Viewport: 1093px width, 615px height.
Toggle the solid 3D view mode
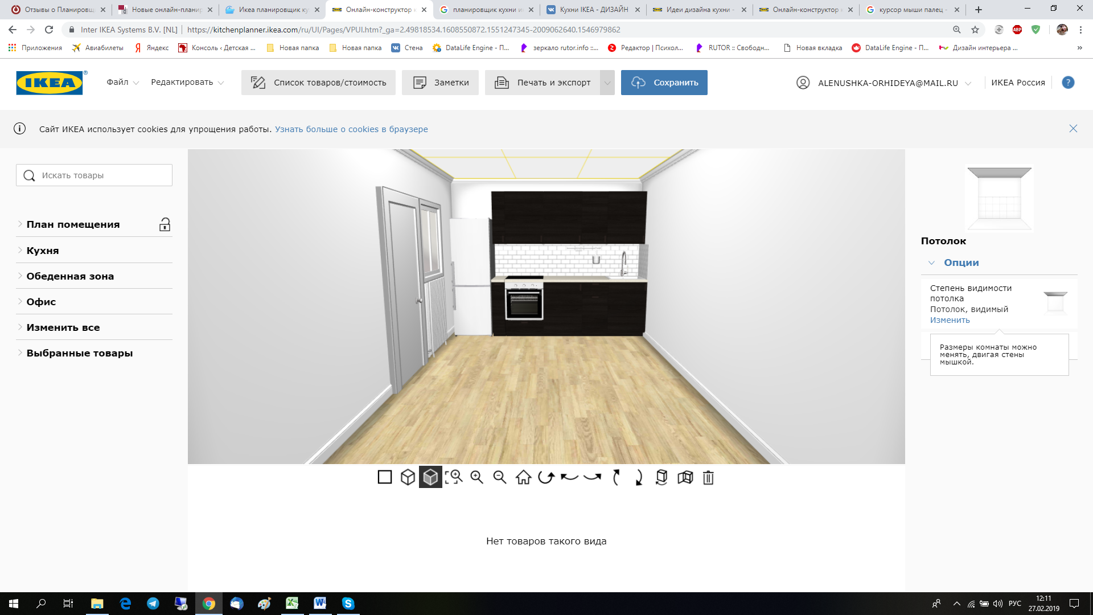coord(430,477)
